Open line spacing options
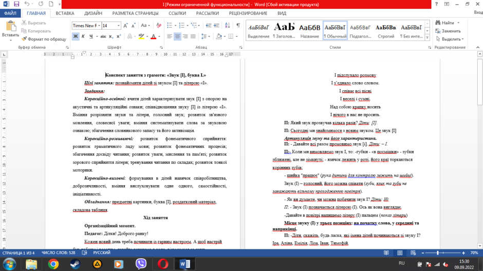Image resolution: width=483 pixels, height=271 pixels. pyautogui.click(x=205, y=36)
